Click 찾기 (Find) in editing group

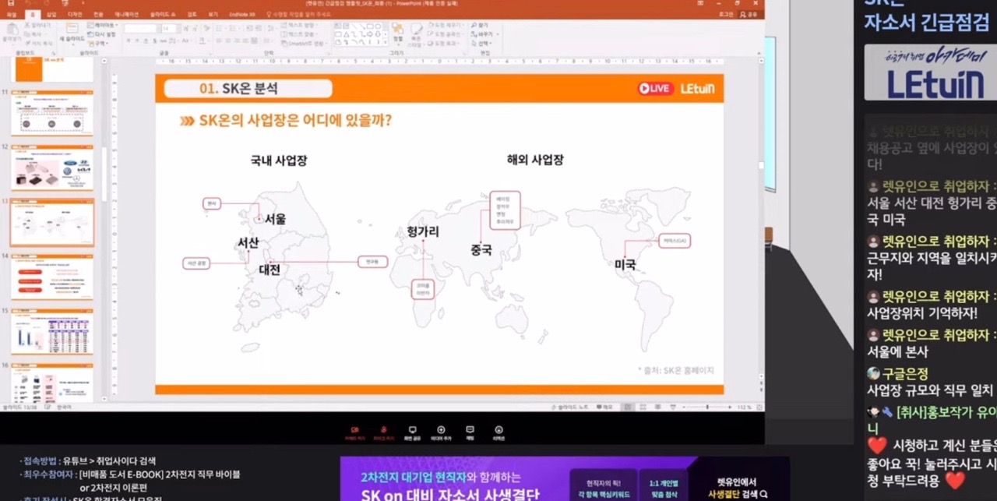pyautogui.click(x=481, y=25)
